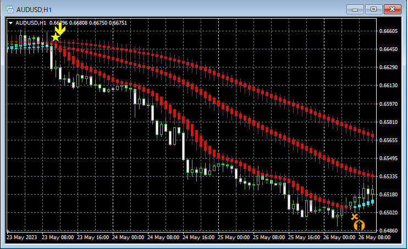Click the 25 May 08:00 time label
The image size is (408, 249).
(x=269, y=237)
